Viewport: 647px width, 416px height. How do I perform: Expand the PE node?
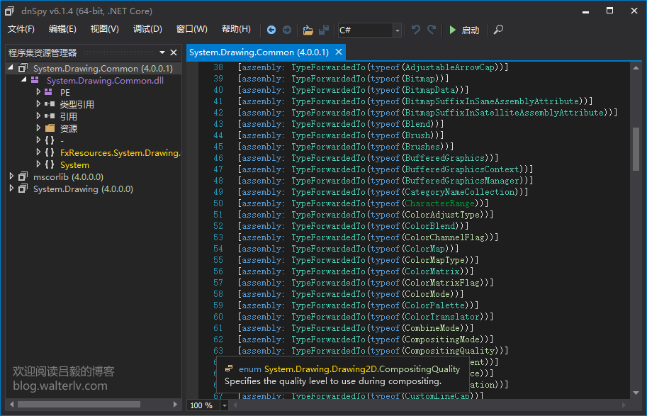pyautogui.click(x=38, y=91)
